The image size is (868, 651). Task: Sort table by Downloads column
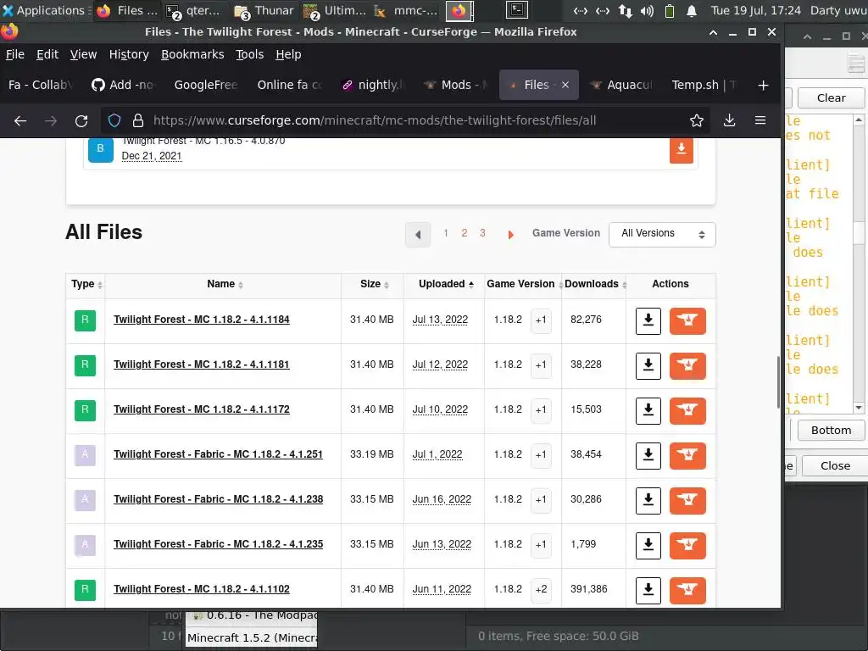[595, 284]
